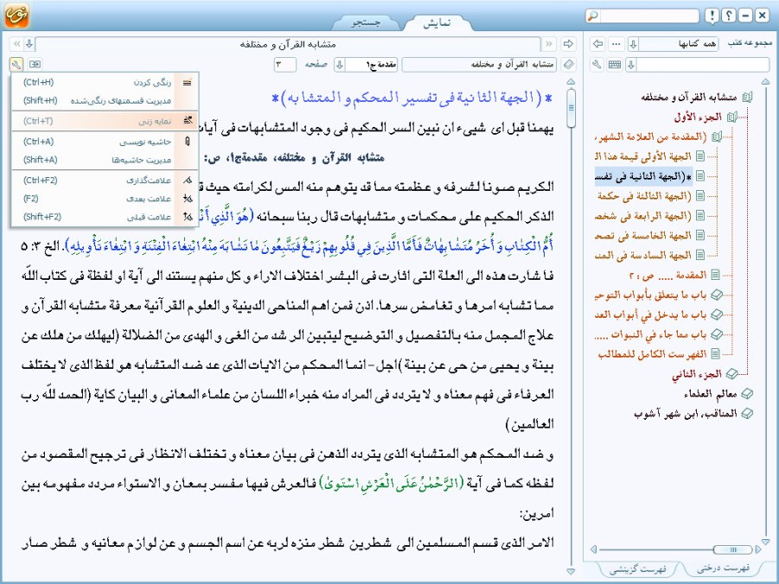
Task: Open the book title bar dropdown arrow
Action: (x=29, y=44)
